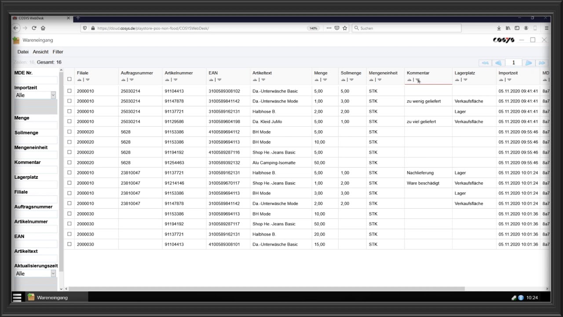Screen dimensions: 563x317
Task: Focus the Menge filter field
Action: click(x=36, y=125)
